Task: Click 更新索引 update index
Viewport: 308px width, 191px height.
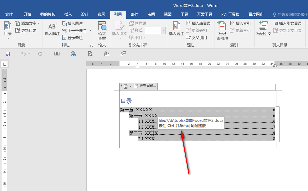Action: tap(240, 30)
